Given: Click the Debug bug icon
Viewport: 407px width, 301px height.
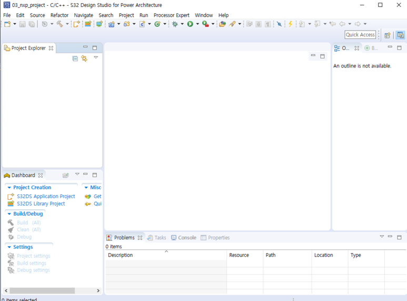Looking at the screenshot, I should (x=175, y=24).
